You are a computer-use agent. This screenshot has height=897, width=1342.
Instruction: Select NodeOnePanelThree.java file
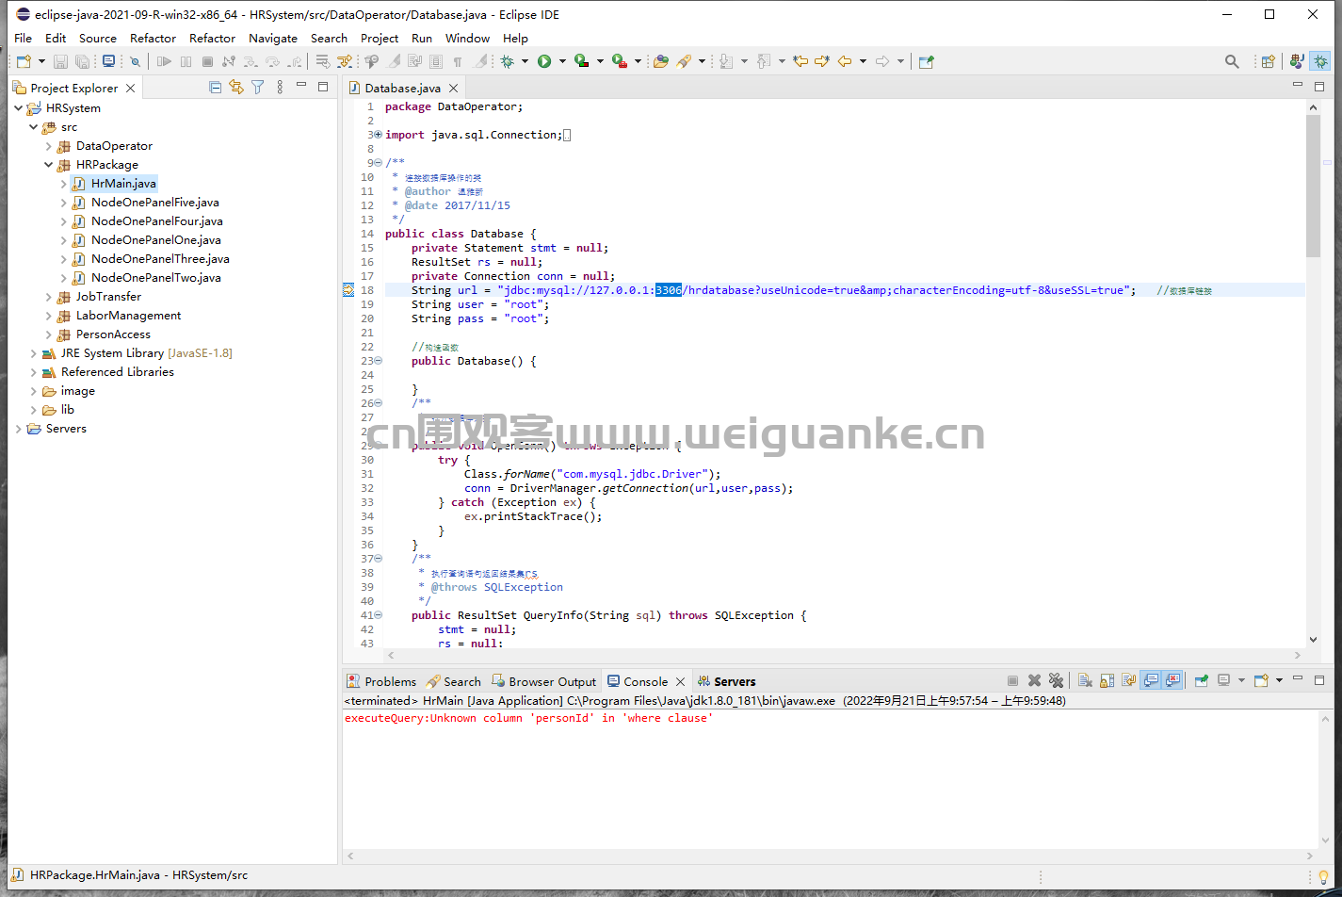tap(160, 259)
